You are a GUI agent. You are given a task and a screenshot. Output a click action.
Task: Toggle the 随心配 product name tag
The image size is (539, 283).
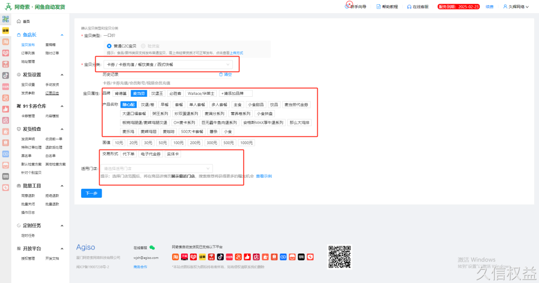128,104
